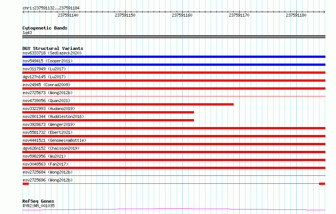Click the red bar of nsv2801344
Screen dimensions: 336x214
point(108,120)
